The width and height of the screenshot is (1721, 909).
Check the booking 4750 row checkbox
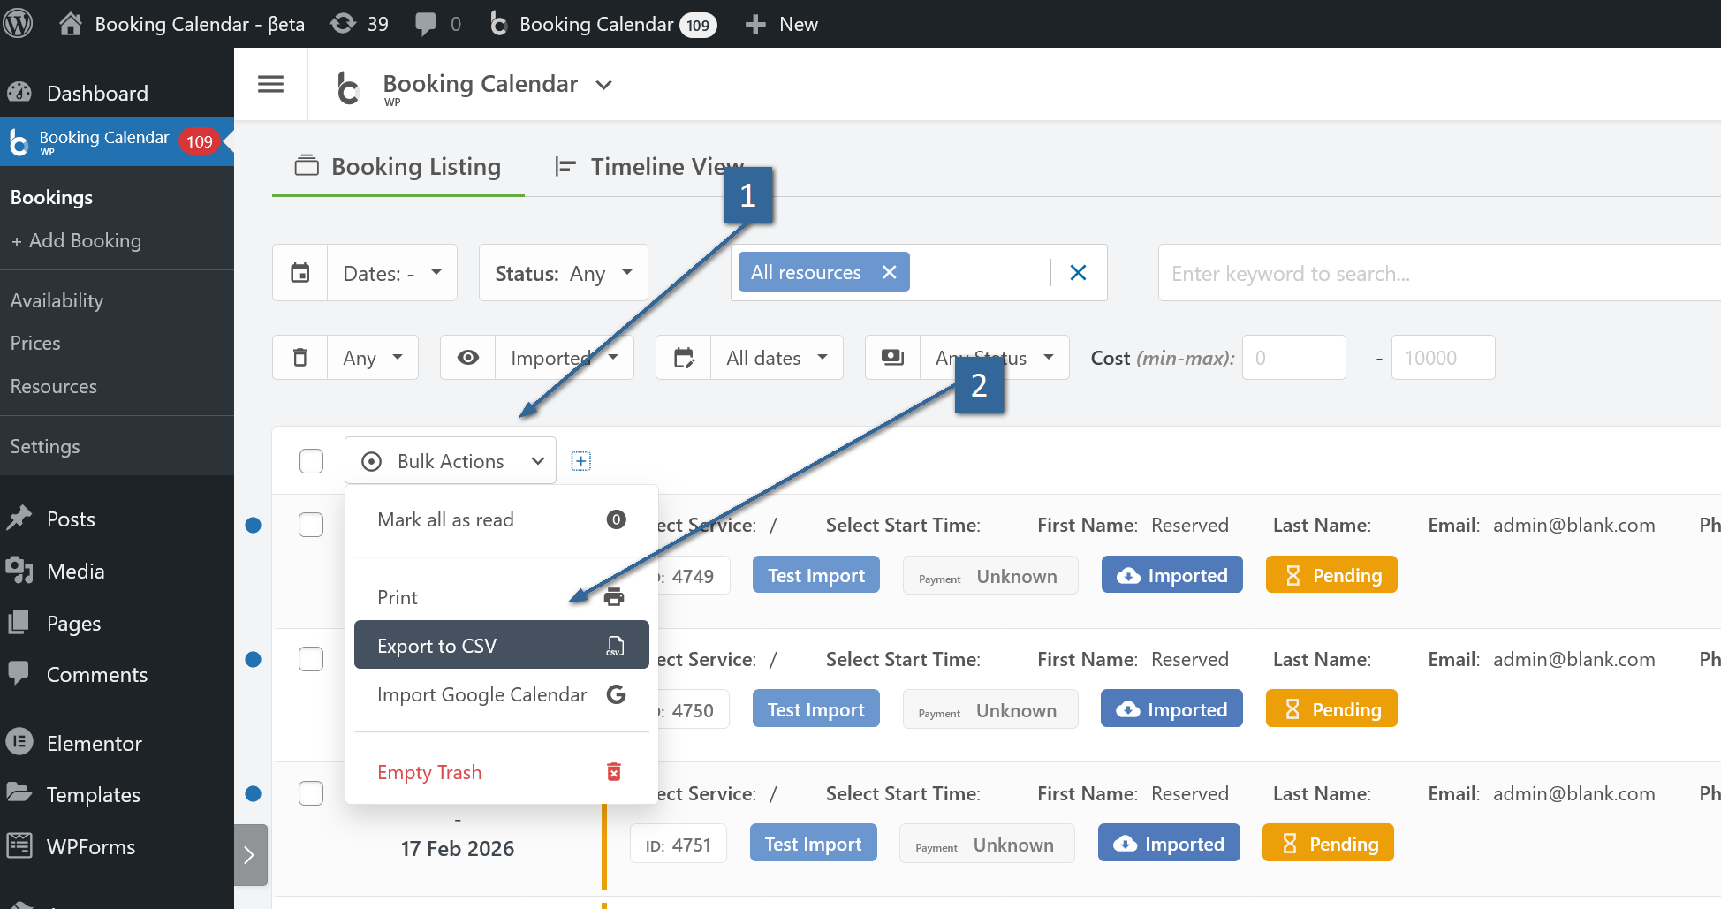click(x=311, y=659)
